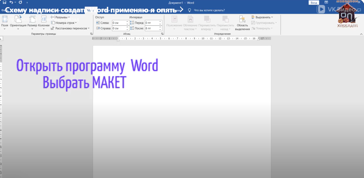Click the Обтекание текстом wrap icon

click(x=190, y=19)
